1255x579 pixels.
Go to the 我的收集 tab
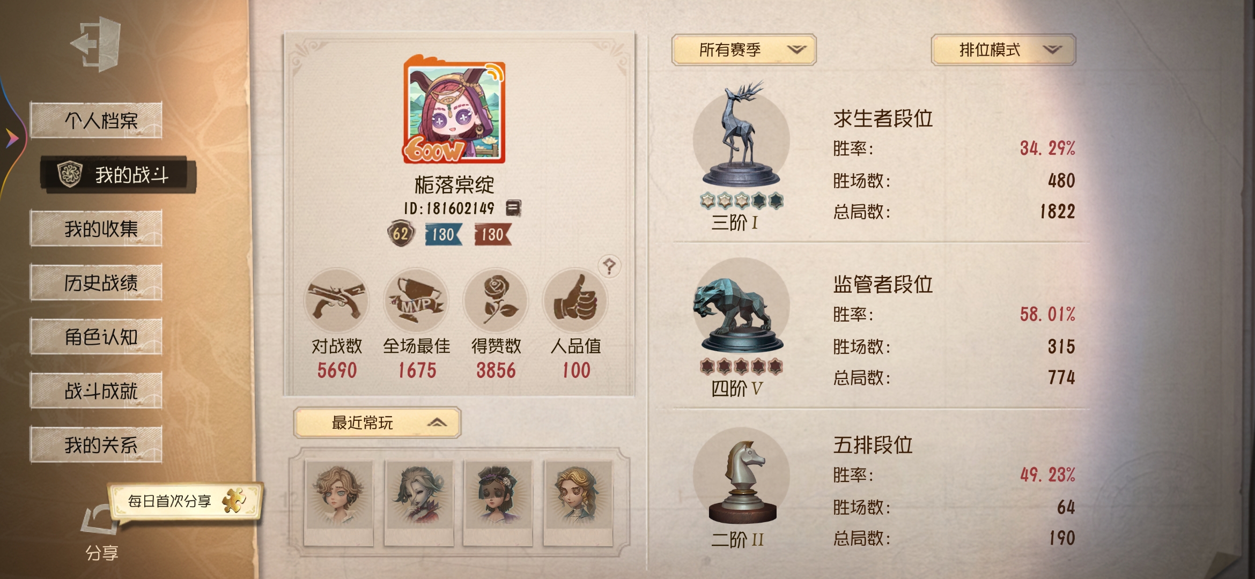click(x=97, y=228)
